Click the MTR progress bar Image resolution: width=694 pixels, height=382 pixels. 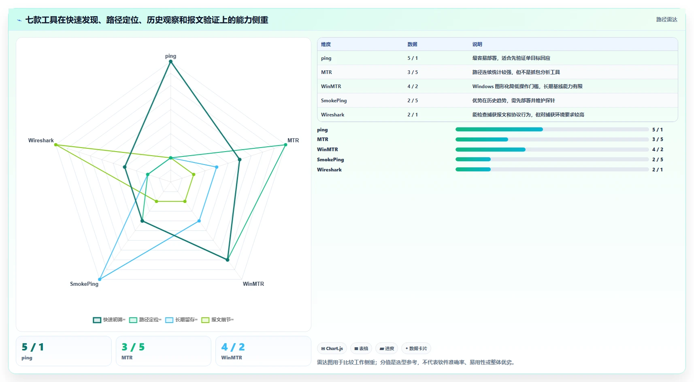552,139
